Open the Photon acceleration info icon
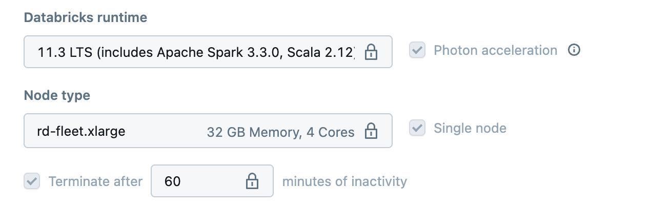This screenshot has width=651, height=207. [574, 50]
